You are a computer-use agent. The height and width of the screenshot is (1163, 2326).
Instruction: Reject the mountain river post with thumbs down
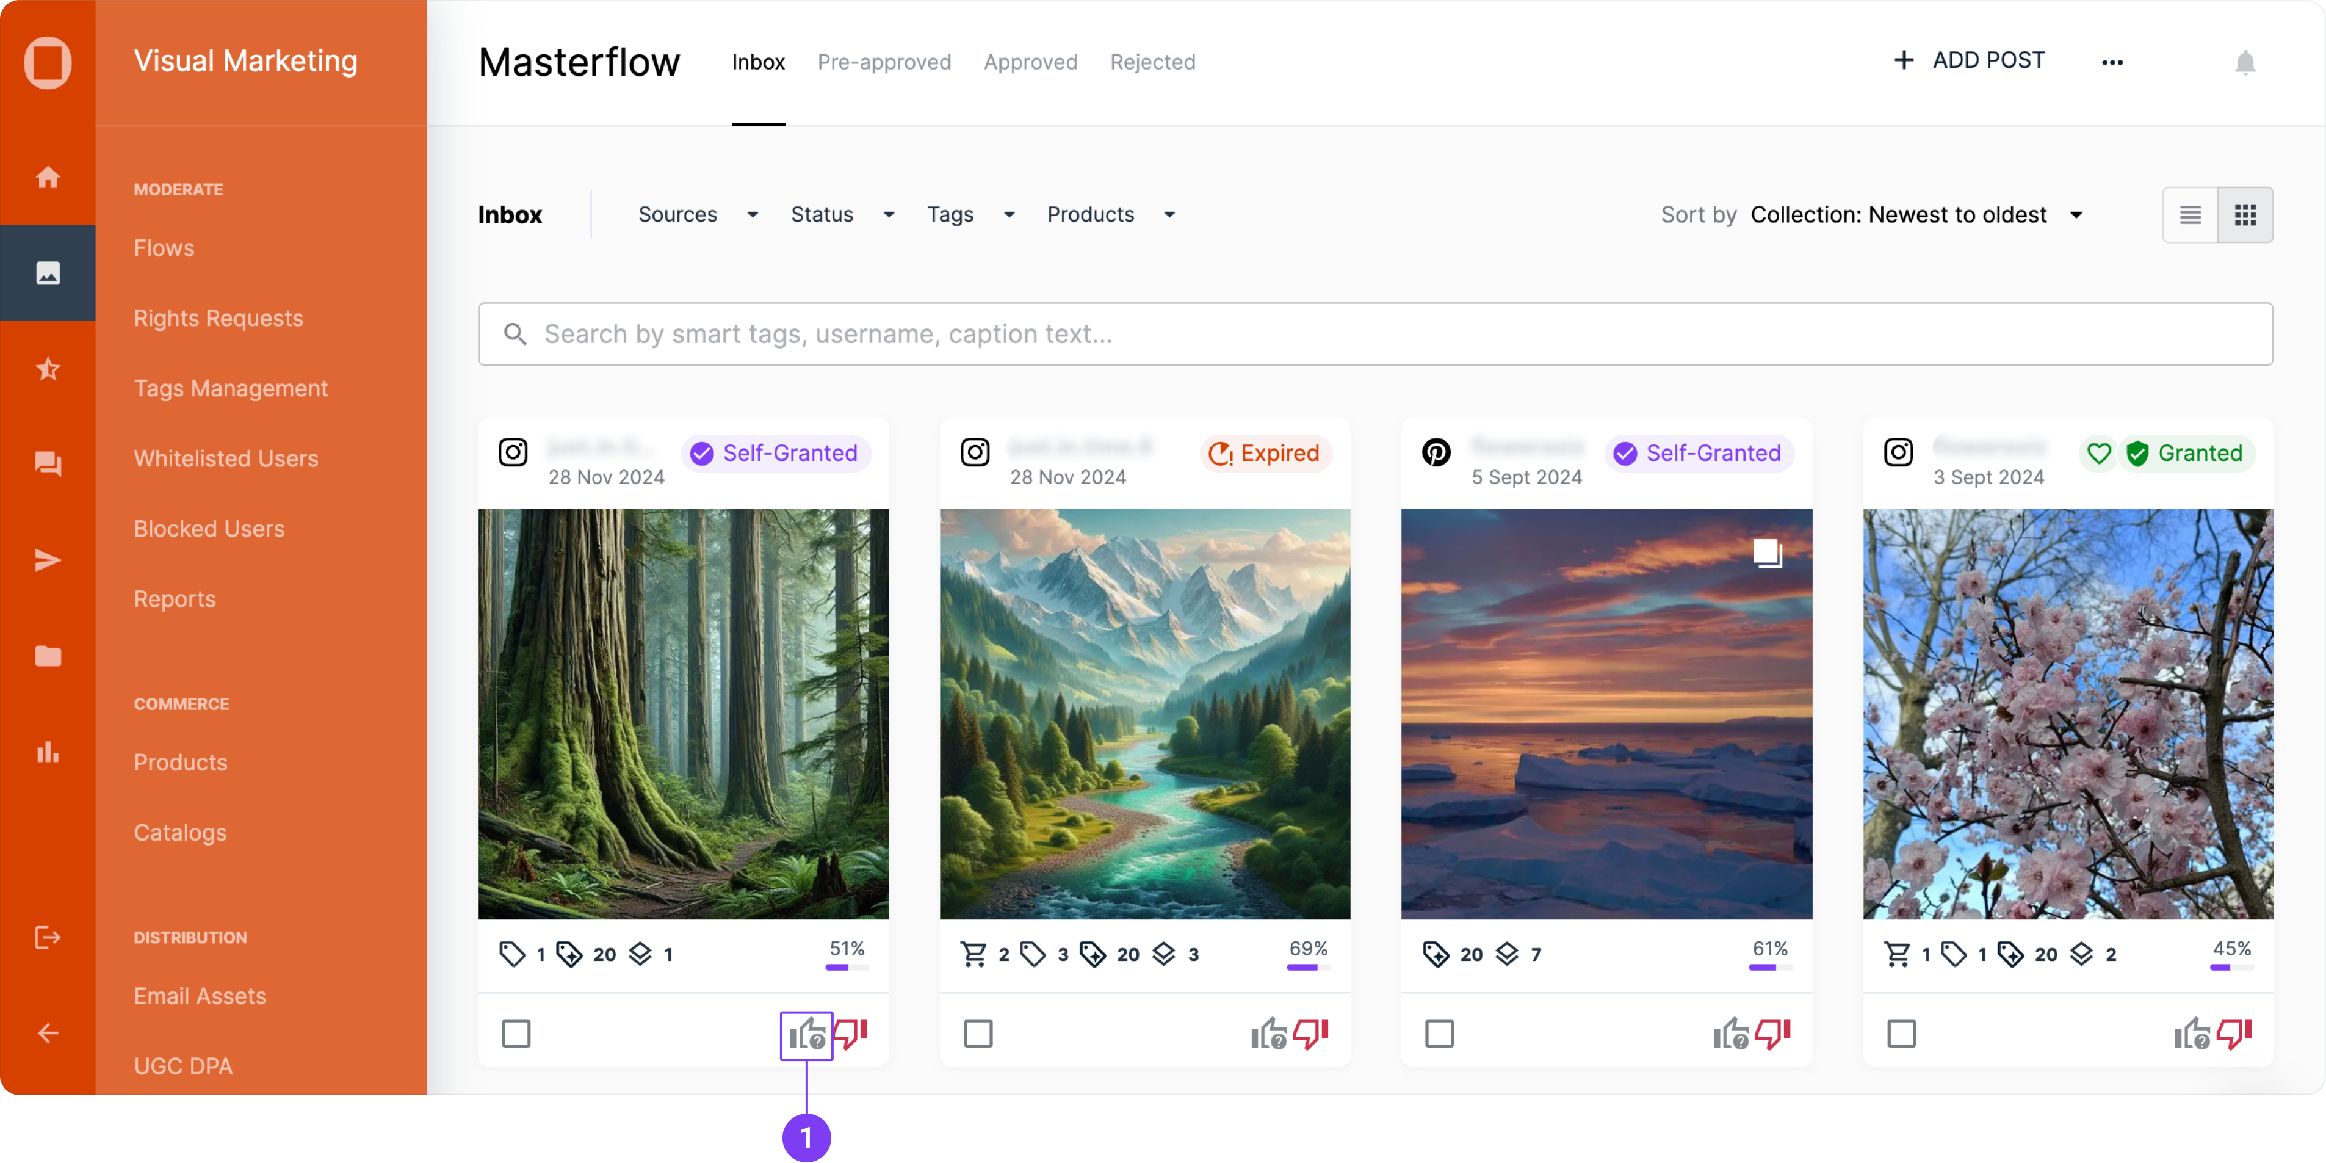(1311, 1034)
